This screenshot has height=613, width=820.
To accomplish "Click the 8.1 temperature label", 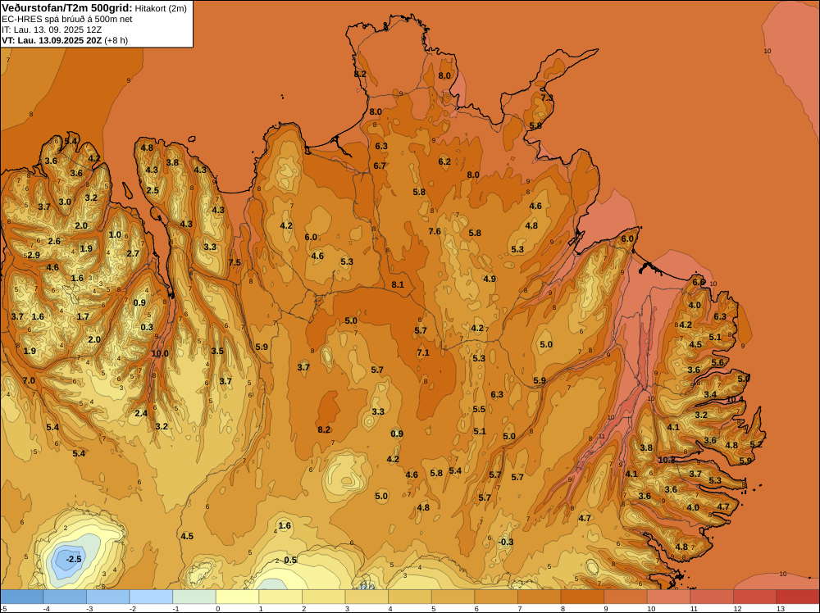I will click(398, 284).
